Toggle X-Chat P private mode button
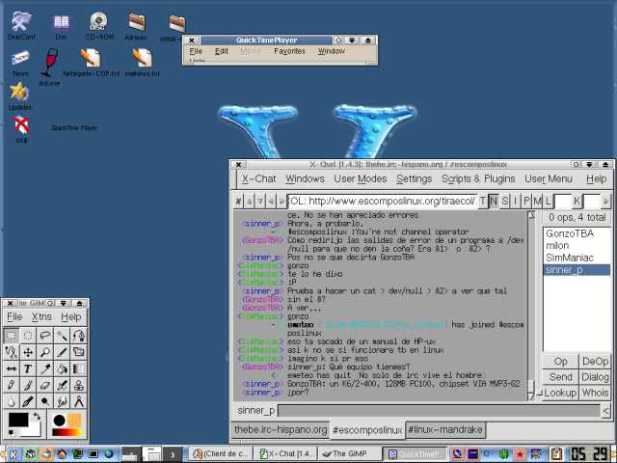The image size is (617, 463). (x=526, y=201)
